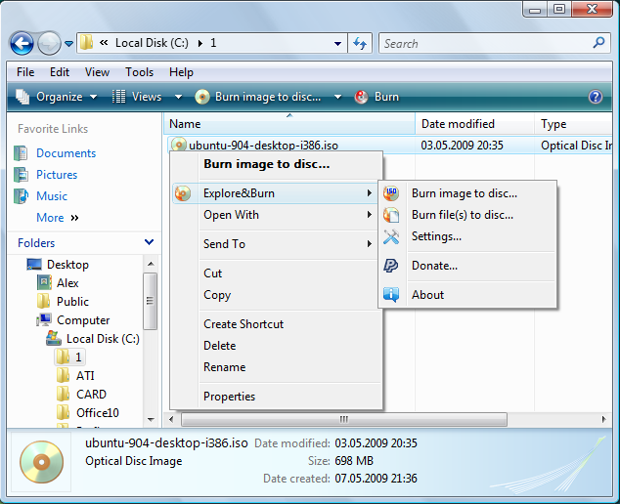Screen dimensions: 620x504
Task: Choose bold Burn image to disc context entry
Action: pyautogui.click(x=267, y=164)
